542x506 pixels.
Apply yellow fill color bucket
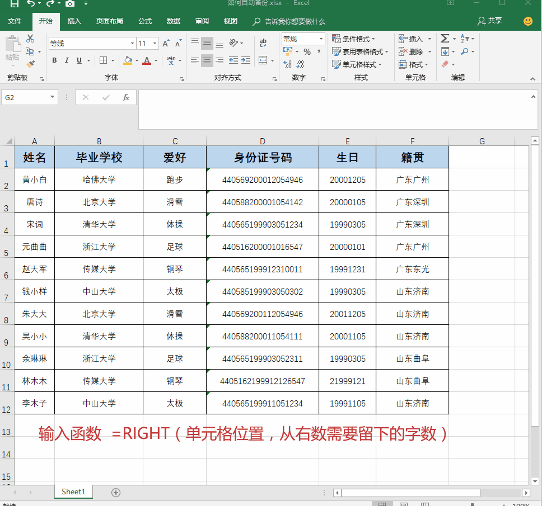tap(128, 60)
